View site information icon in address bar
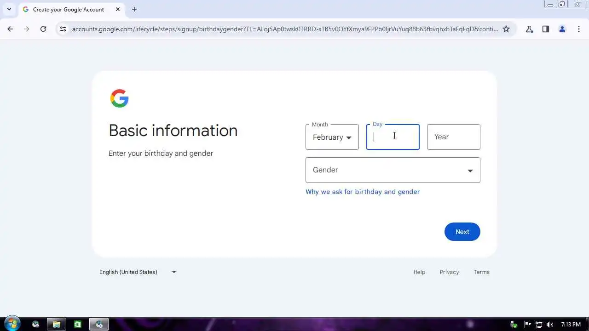589x331 pixels. (63, 29)
